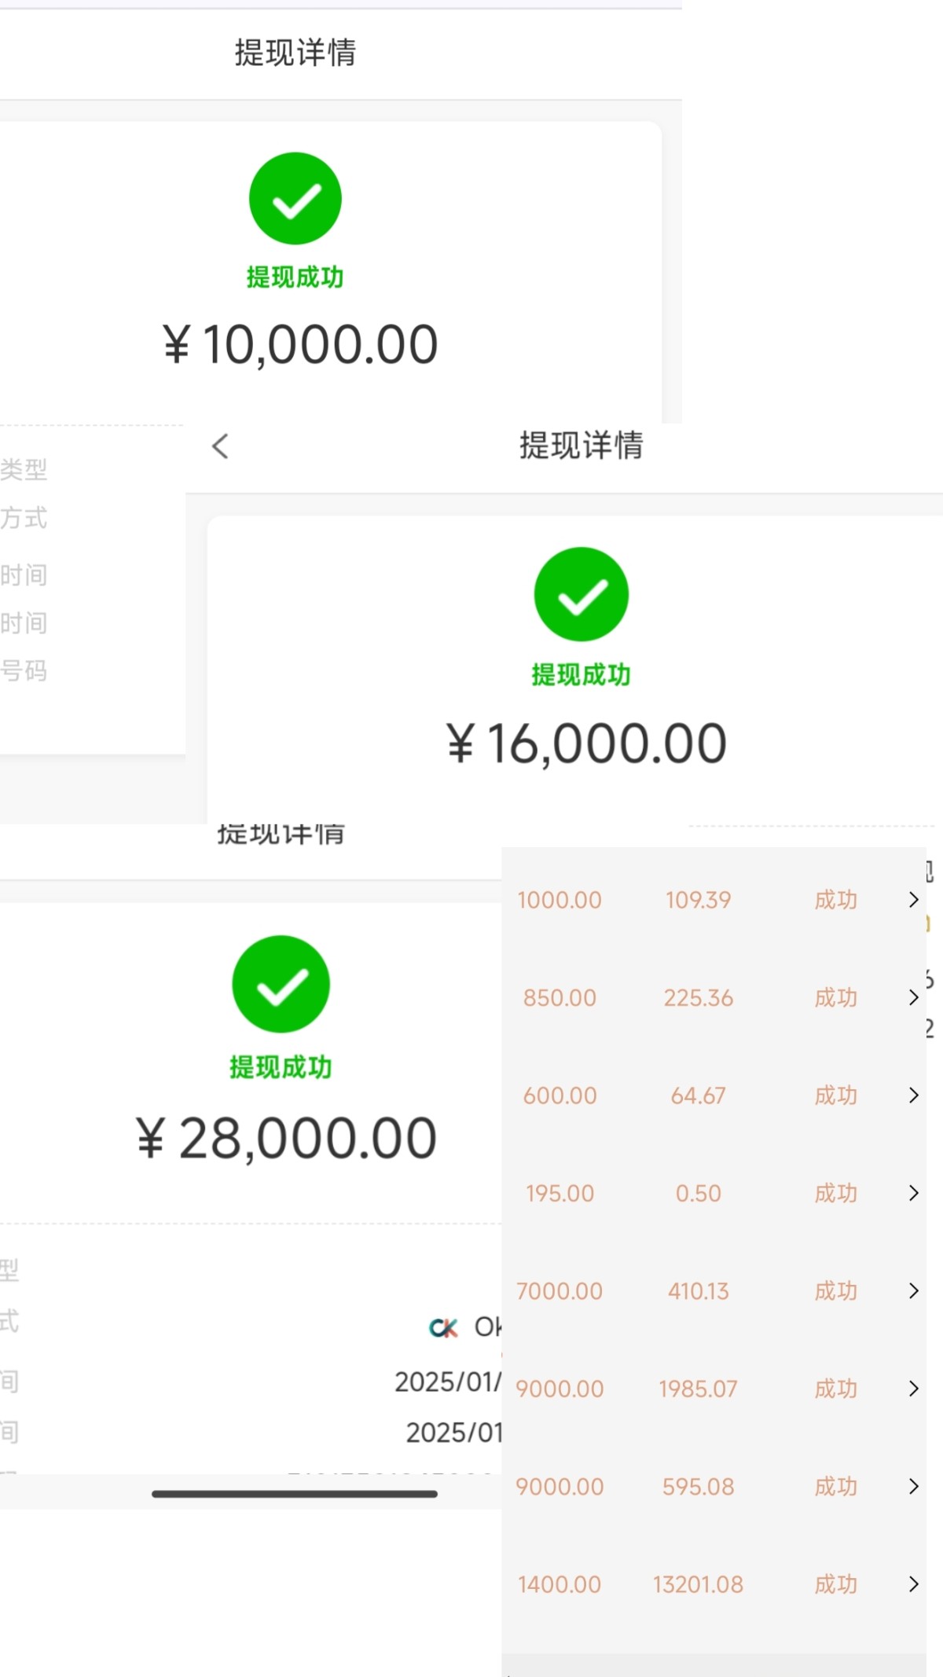Viewport: 943px width, 1677px height.
Task: Expand the 1000.00 record chevron
Action: coord(913,900)
